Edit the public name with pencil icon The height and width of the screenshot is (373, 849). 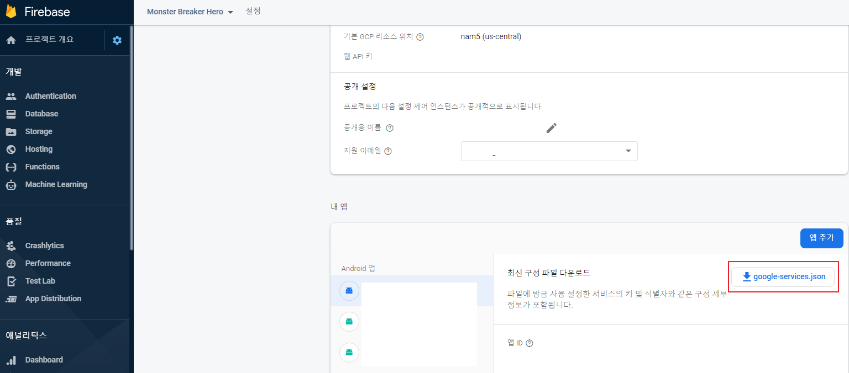coord(552,128)
